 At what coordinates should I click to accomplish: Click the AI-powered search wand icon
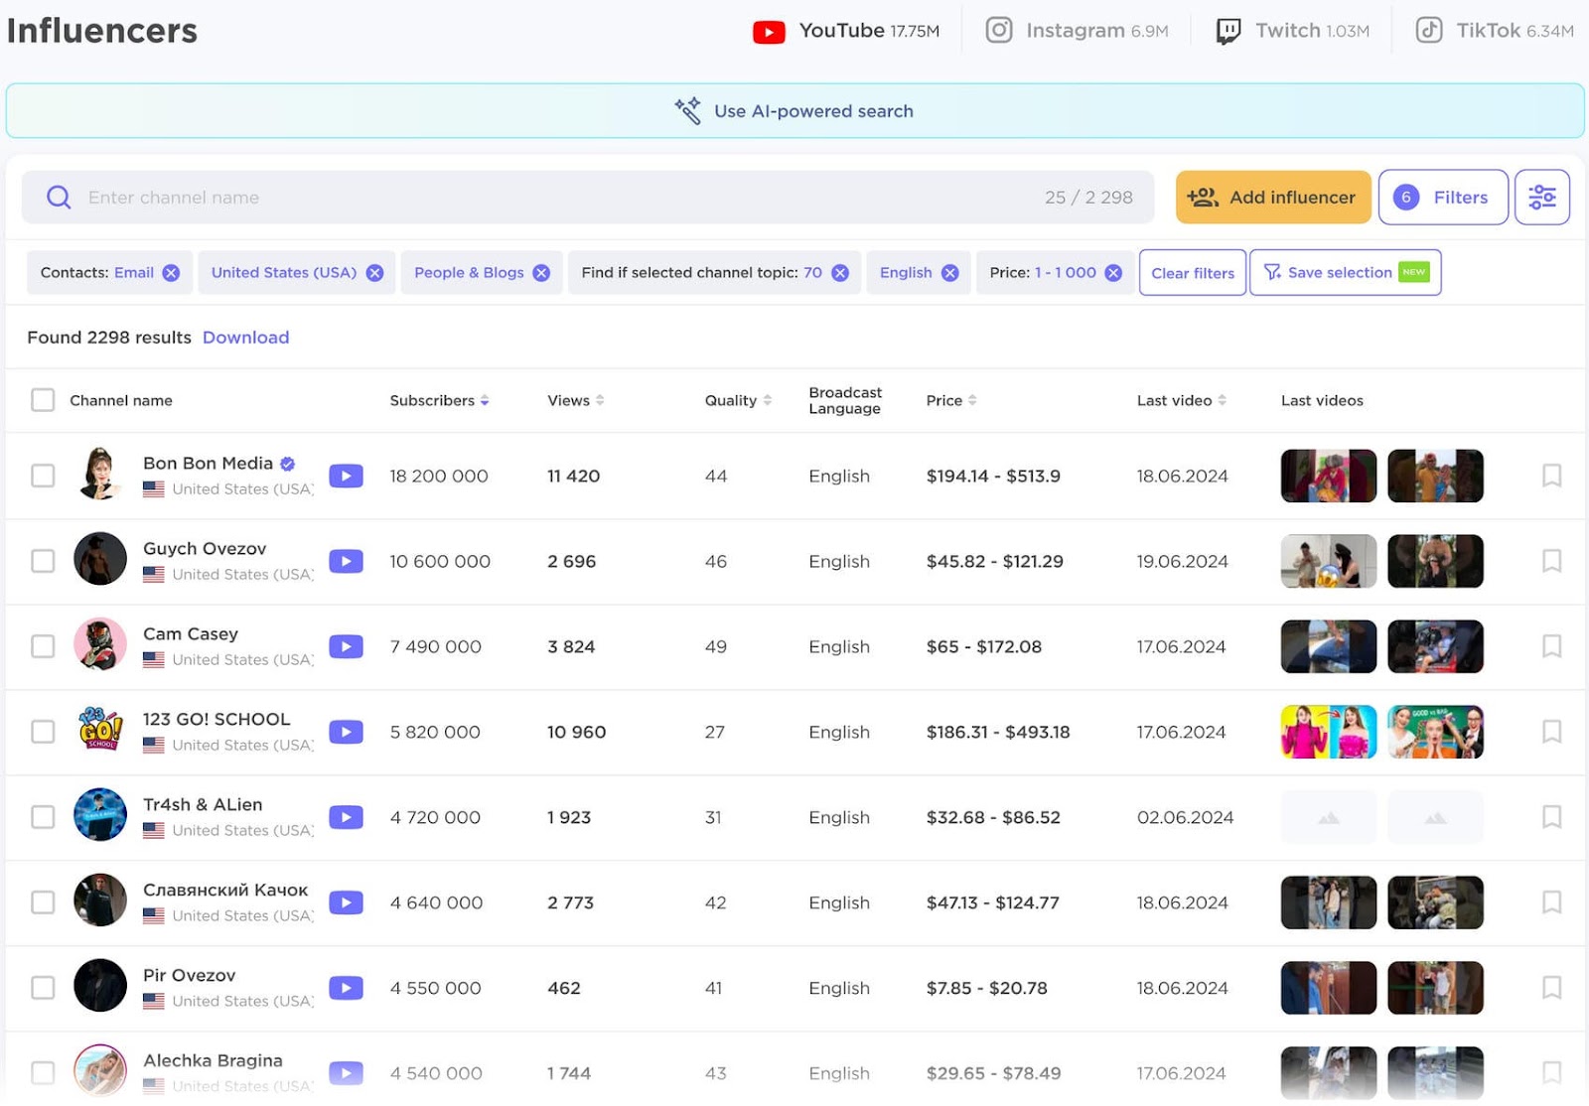686,110
